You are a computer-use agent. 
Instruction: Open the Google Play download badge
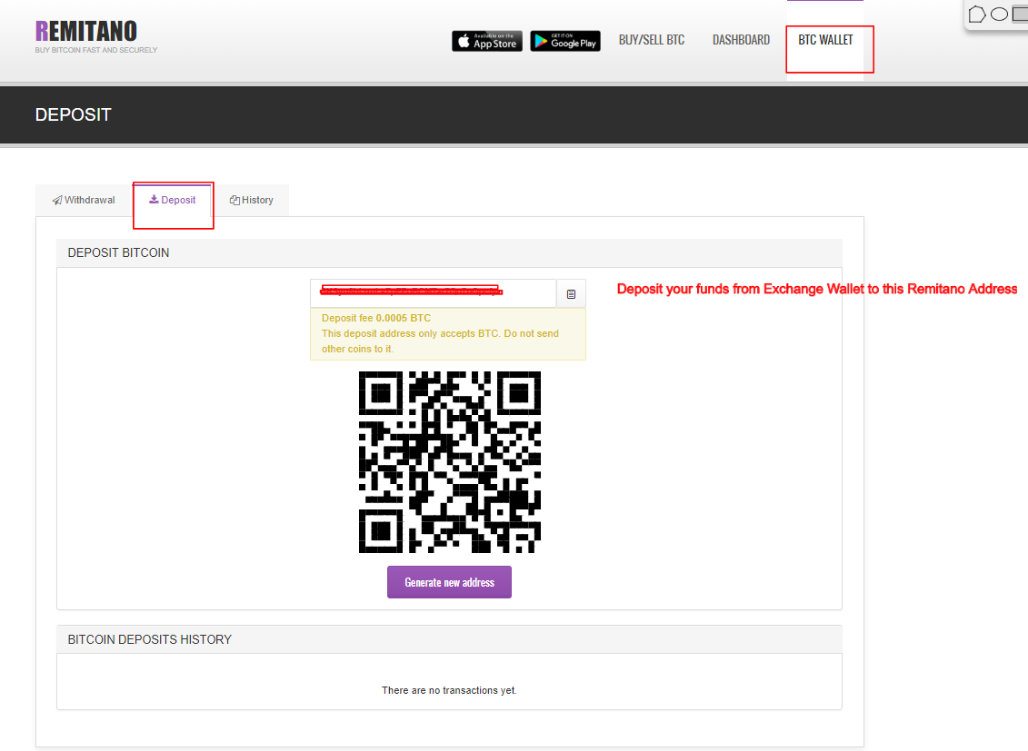point(565,41)
